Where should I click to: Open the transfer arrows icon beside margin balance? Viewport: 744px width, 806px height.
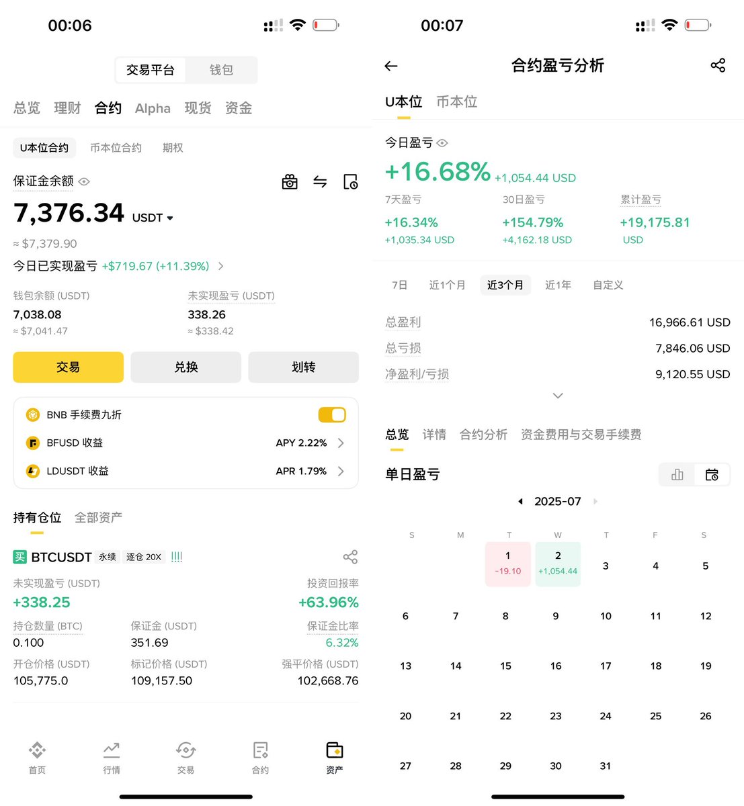tap(320, 181)
